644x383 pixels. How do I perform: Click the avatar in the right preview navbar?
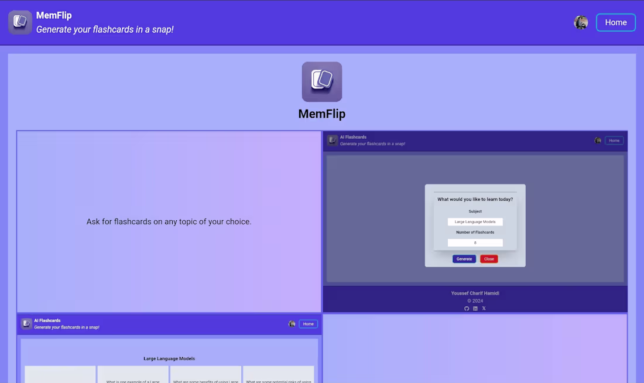[598, 141]
